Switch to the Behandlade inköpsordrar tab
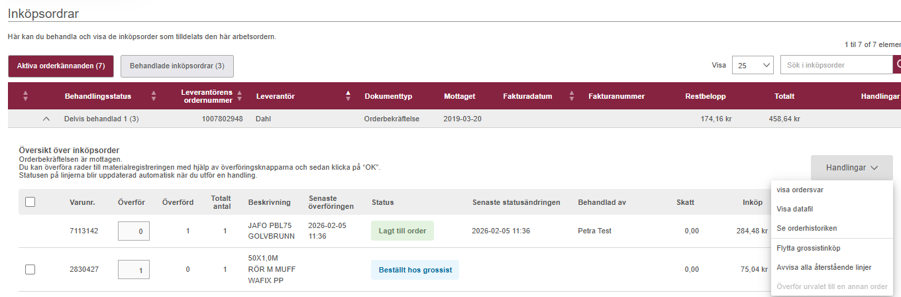The width and height of the screenshot is (901, 297). point(177,66)
